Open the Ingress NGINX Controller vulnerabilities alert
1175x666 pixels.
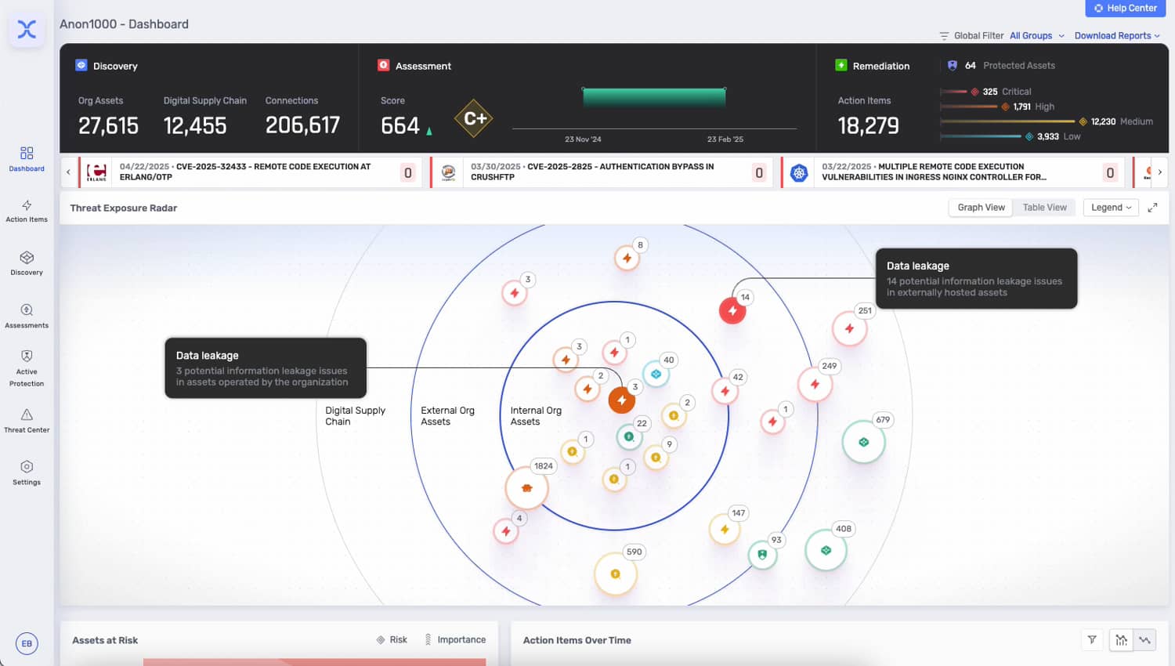(951, 172)
